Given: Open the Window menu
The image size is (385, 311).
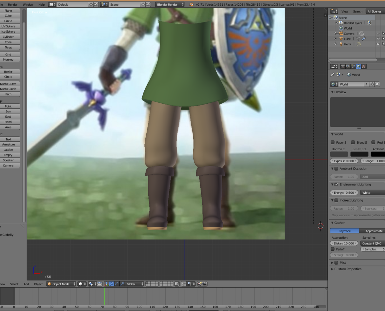Looking at the screenshot, I should click(28, 4).
